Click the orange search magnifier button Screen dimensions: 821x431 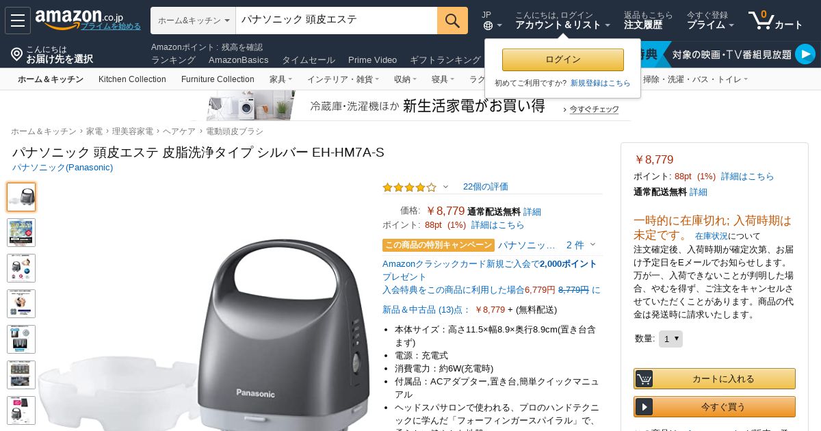point(452,21)
